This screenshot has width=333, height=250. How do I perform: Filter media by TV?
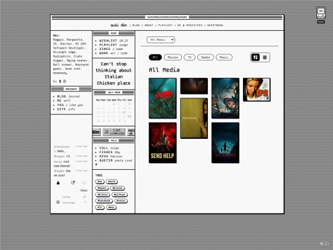pyautogui.click(x=189, y=57)
